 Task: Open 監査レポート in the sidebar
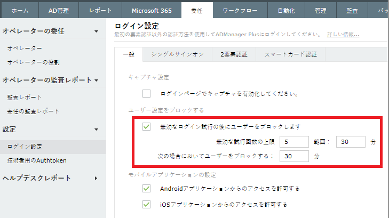[x=24, y=98]
